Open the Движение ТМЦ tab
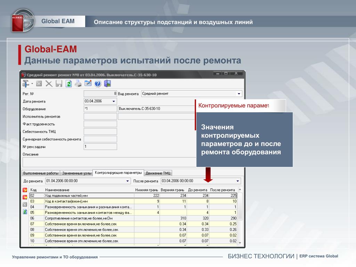This screenshot has height=267, width=356. (158, 173)
